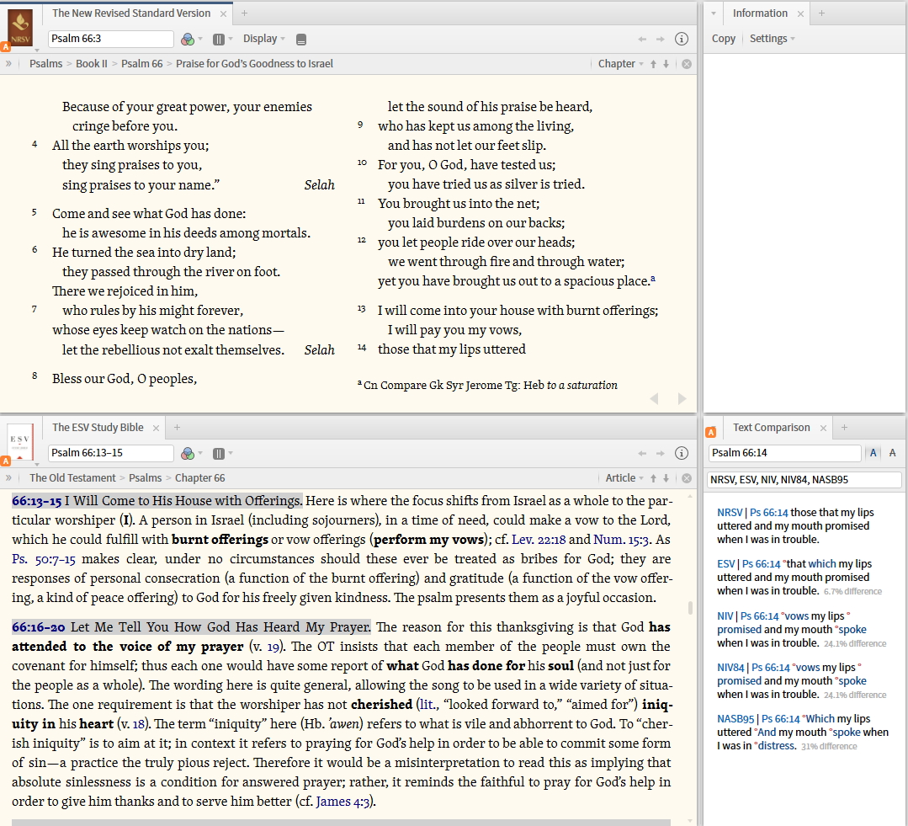Open resource information icon in NRSV panel
Viewport: 908px width, 826px height.
(682, 39)
